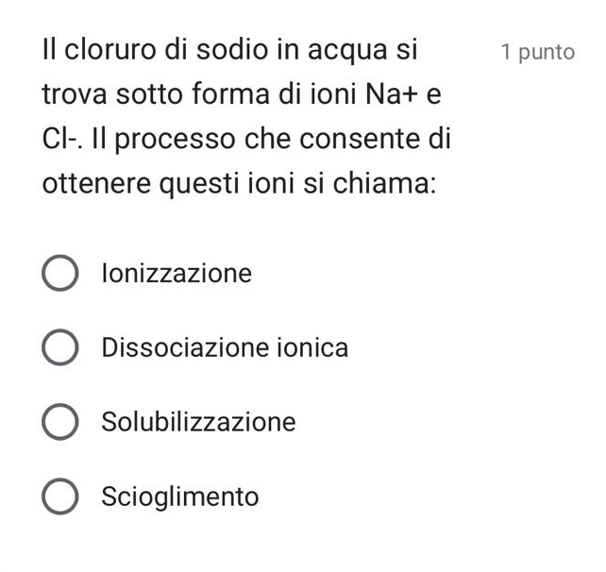Screen dimensions: 606x572
Task: Pick the Solubilizzazione radio circle
Action: [x=60, y=422]
